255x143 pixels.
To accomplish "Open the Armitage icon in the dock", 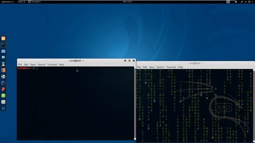I will tap(3, 64).
